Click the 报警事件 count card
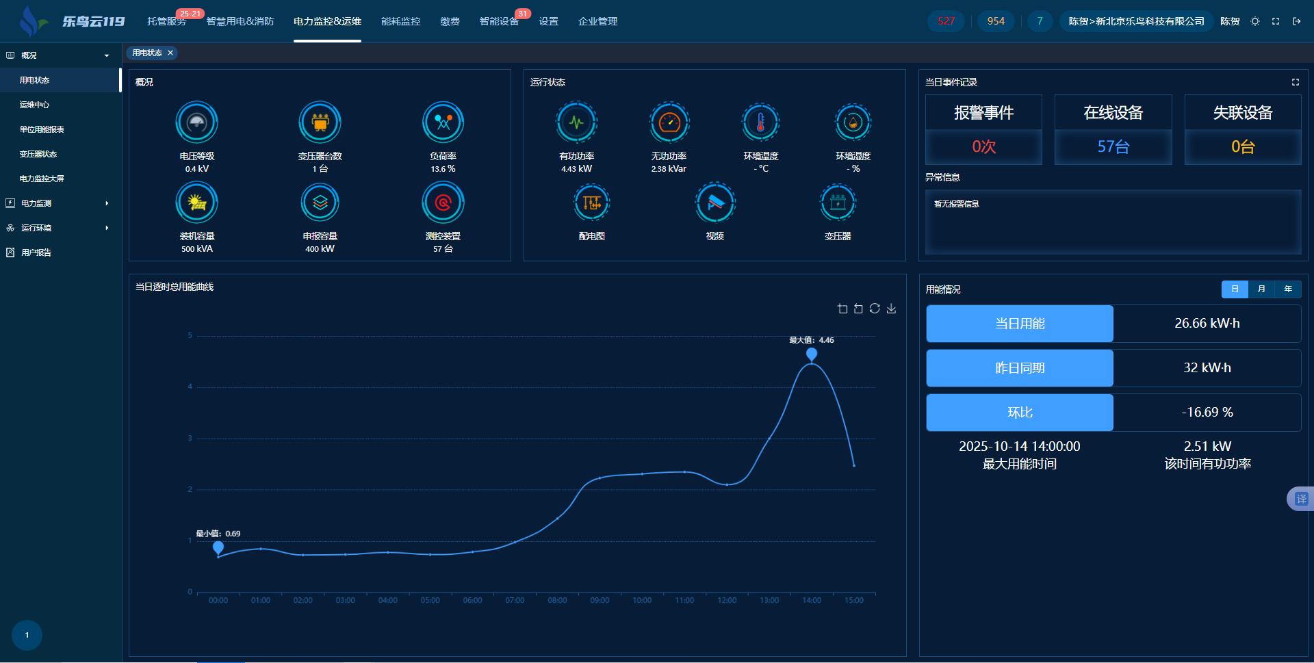 983,130
